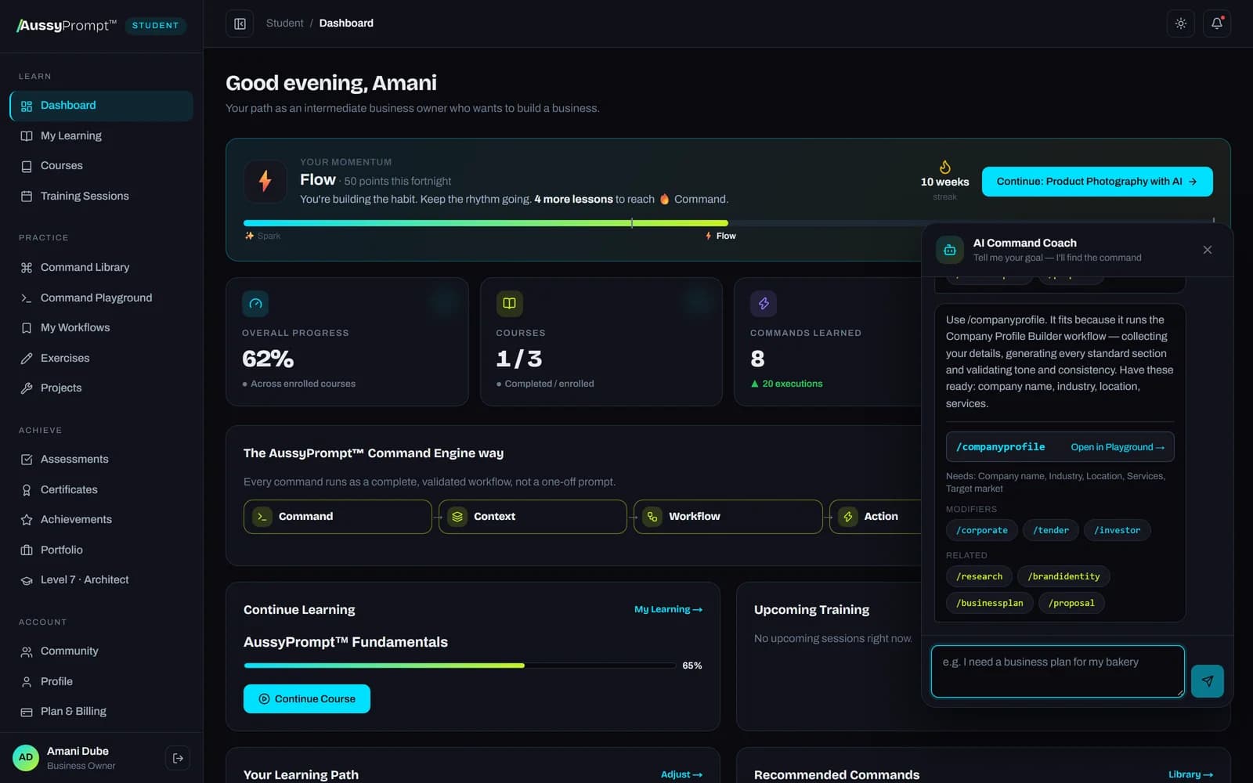Open Certificates page

102,489
